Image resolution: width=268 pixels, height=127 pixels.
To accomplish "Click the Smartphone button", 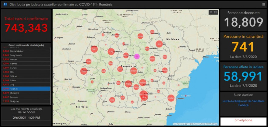I will pyautogui.click(x=243, y=120).
